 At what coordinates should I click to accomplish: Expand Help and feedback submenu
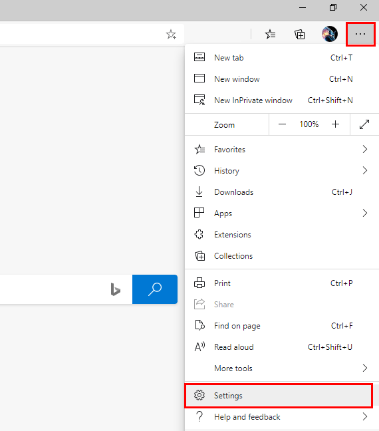tap(282, 417)
